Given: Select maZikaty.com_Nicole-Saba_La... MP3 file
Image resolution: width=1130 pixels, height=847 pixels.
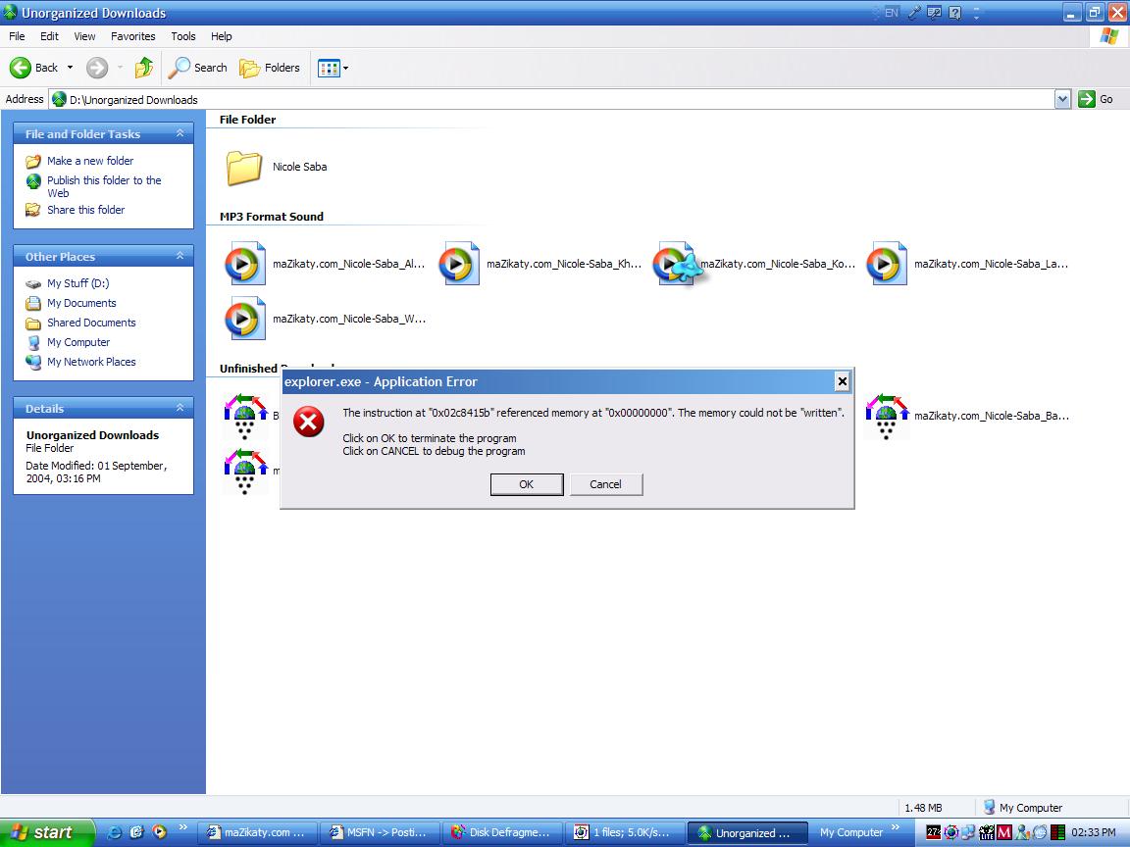Looking at the screenshot, I should click(967, 264).
